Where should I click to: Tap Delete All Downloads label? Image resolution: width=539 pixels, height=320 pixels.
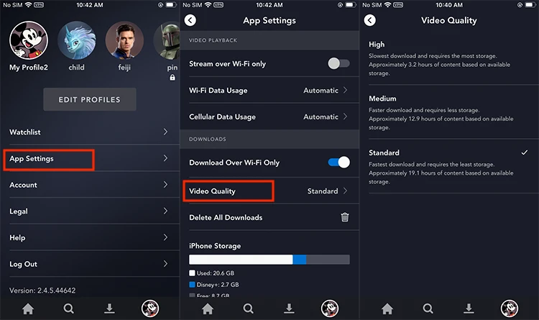point(226,217)
